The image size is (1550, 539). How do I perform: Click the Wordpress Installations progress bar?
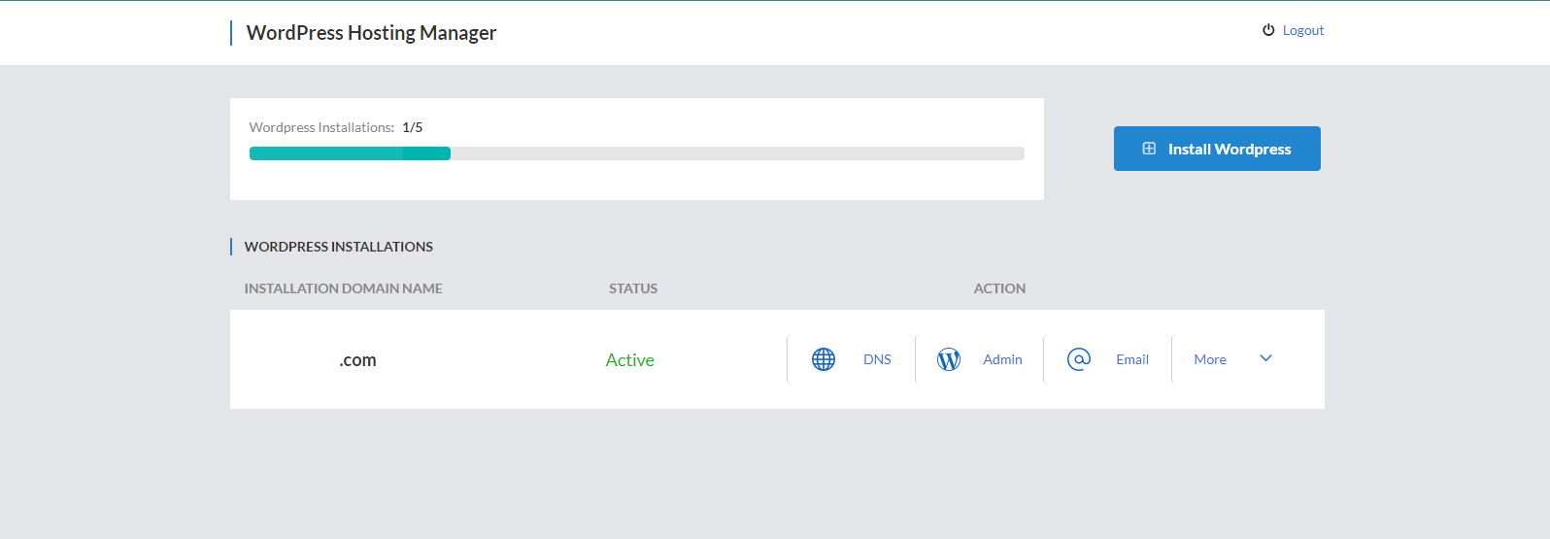pyautogui.click(x=637, y=153)
